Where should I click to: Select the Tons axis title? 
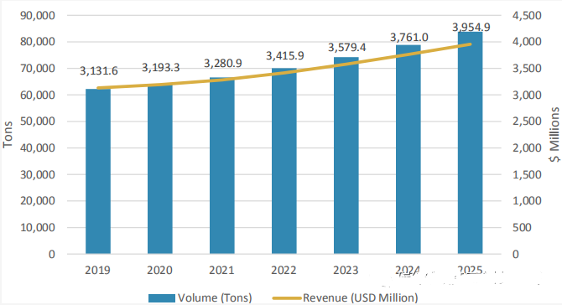point(8,135)
